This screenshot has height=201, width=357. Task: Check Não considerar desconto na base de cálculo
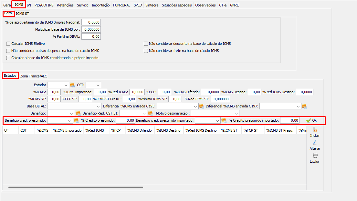146,44
